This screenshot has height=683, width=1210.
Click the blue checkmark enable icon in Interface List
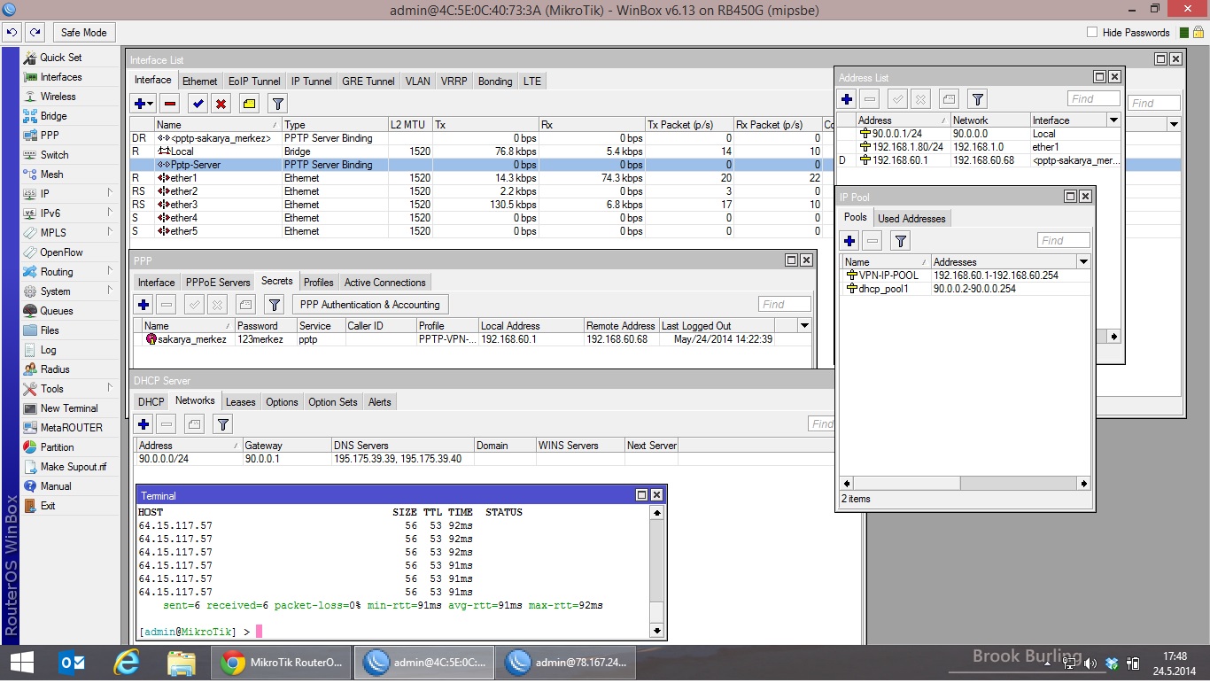[198, 105]
